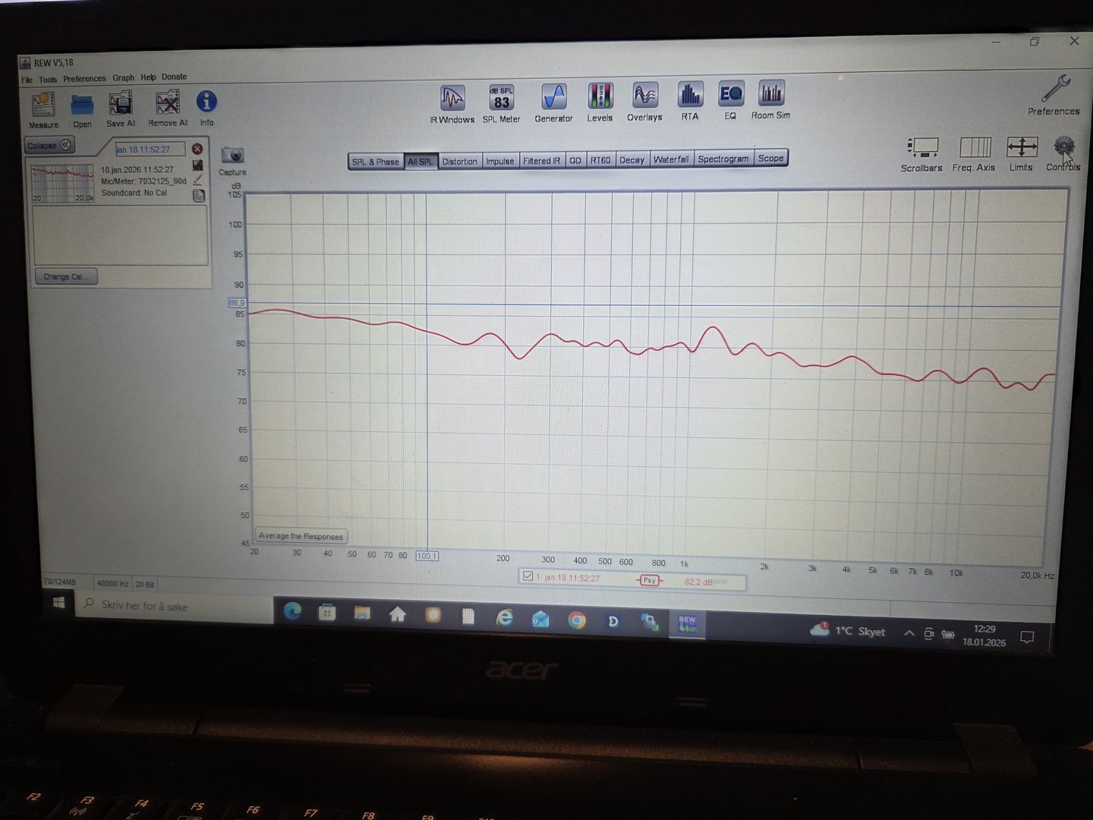The image size is (1093, 820).
Task: Switch to the GD graph
Action: click(x=575, y=160)
